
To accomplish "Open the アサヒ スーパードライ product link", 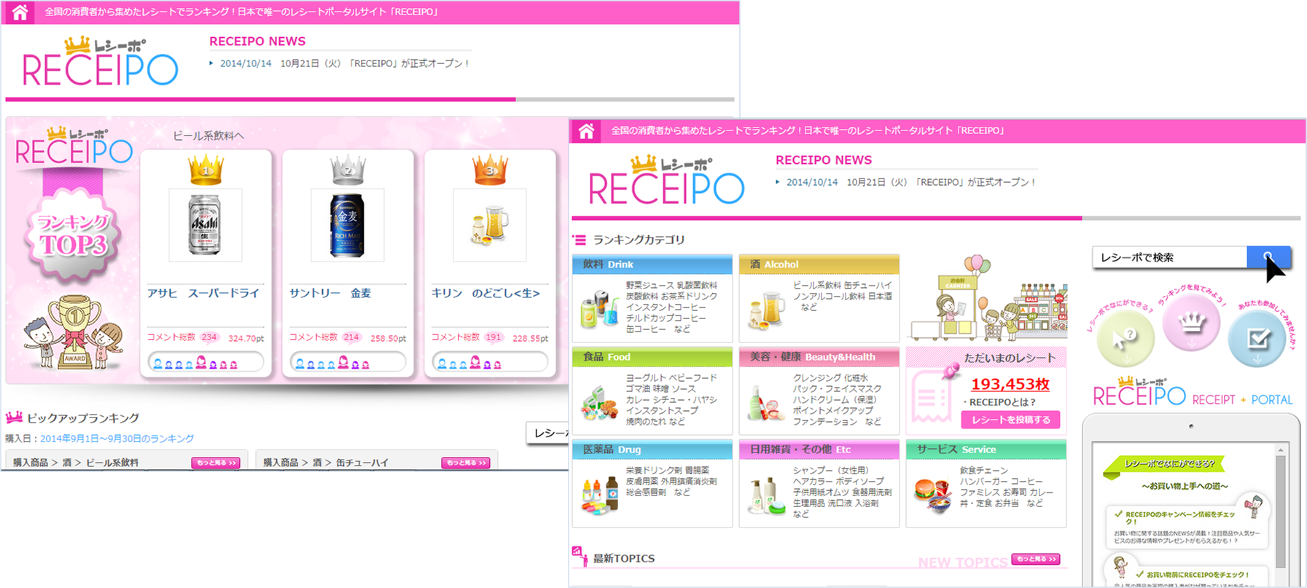I will pyautogui.click(x=203, y=293).
